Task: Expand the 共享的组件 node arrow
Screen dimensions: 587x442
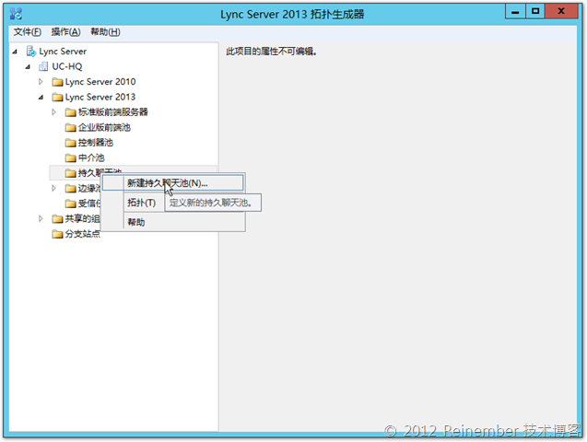Action: (41, 218)
